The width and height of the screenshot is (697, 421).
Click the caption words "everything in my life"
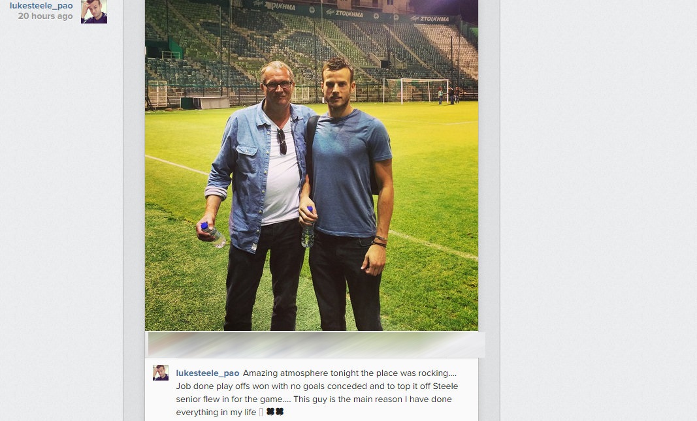(x=217, y=413)
